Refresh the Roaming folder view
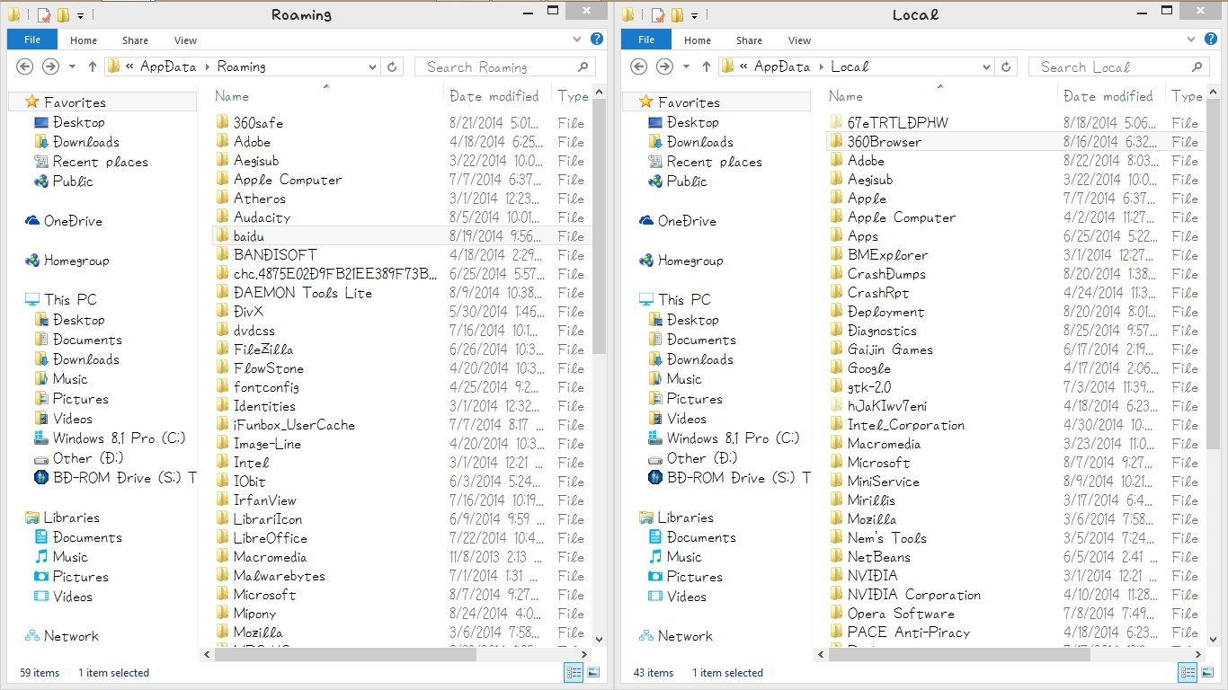1228x690 pixels. [392, 66]
